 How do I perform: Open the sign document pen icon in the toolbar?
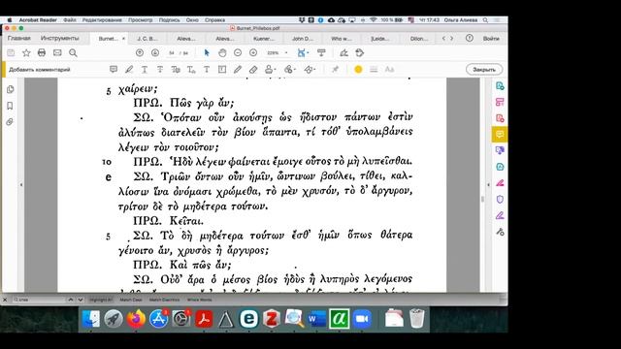coord(343,52)
